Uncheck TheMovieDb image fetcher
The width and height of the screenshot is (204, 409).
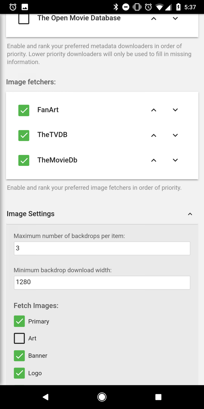pyautogui.click(x=24, y=161)
